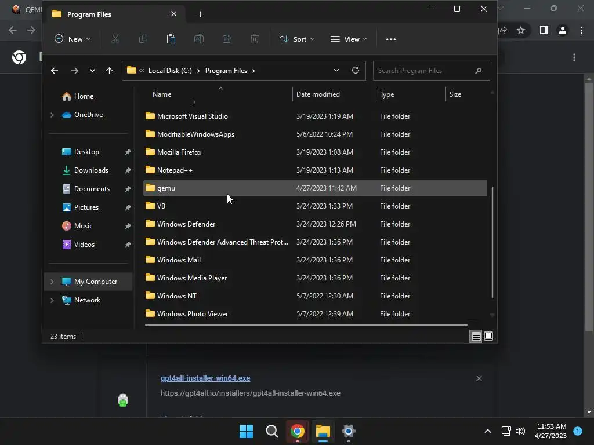Click Local Disk (C:) in address bar
This screenshot has height=445, width=594.
[170, 71]
